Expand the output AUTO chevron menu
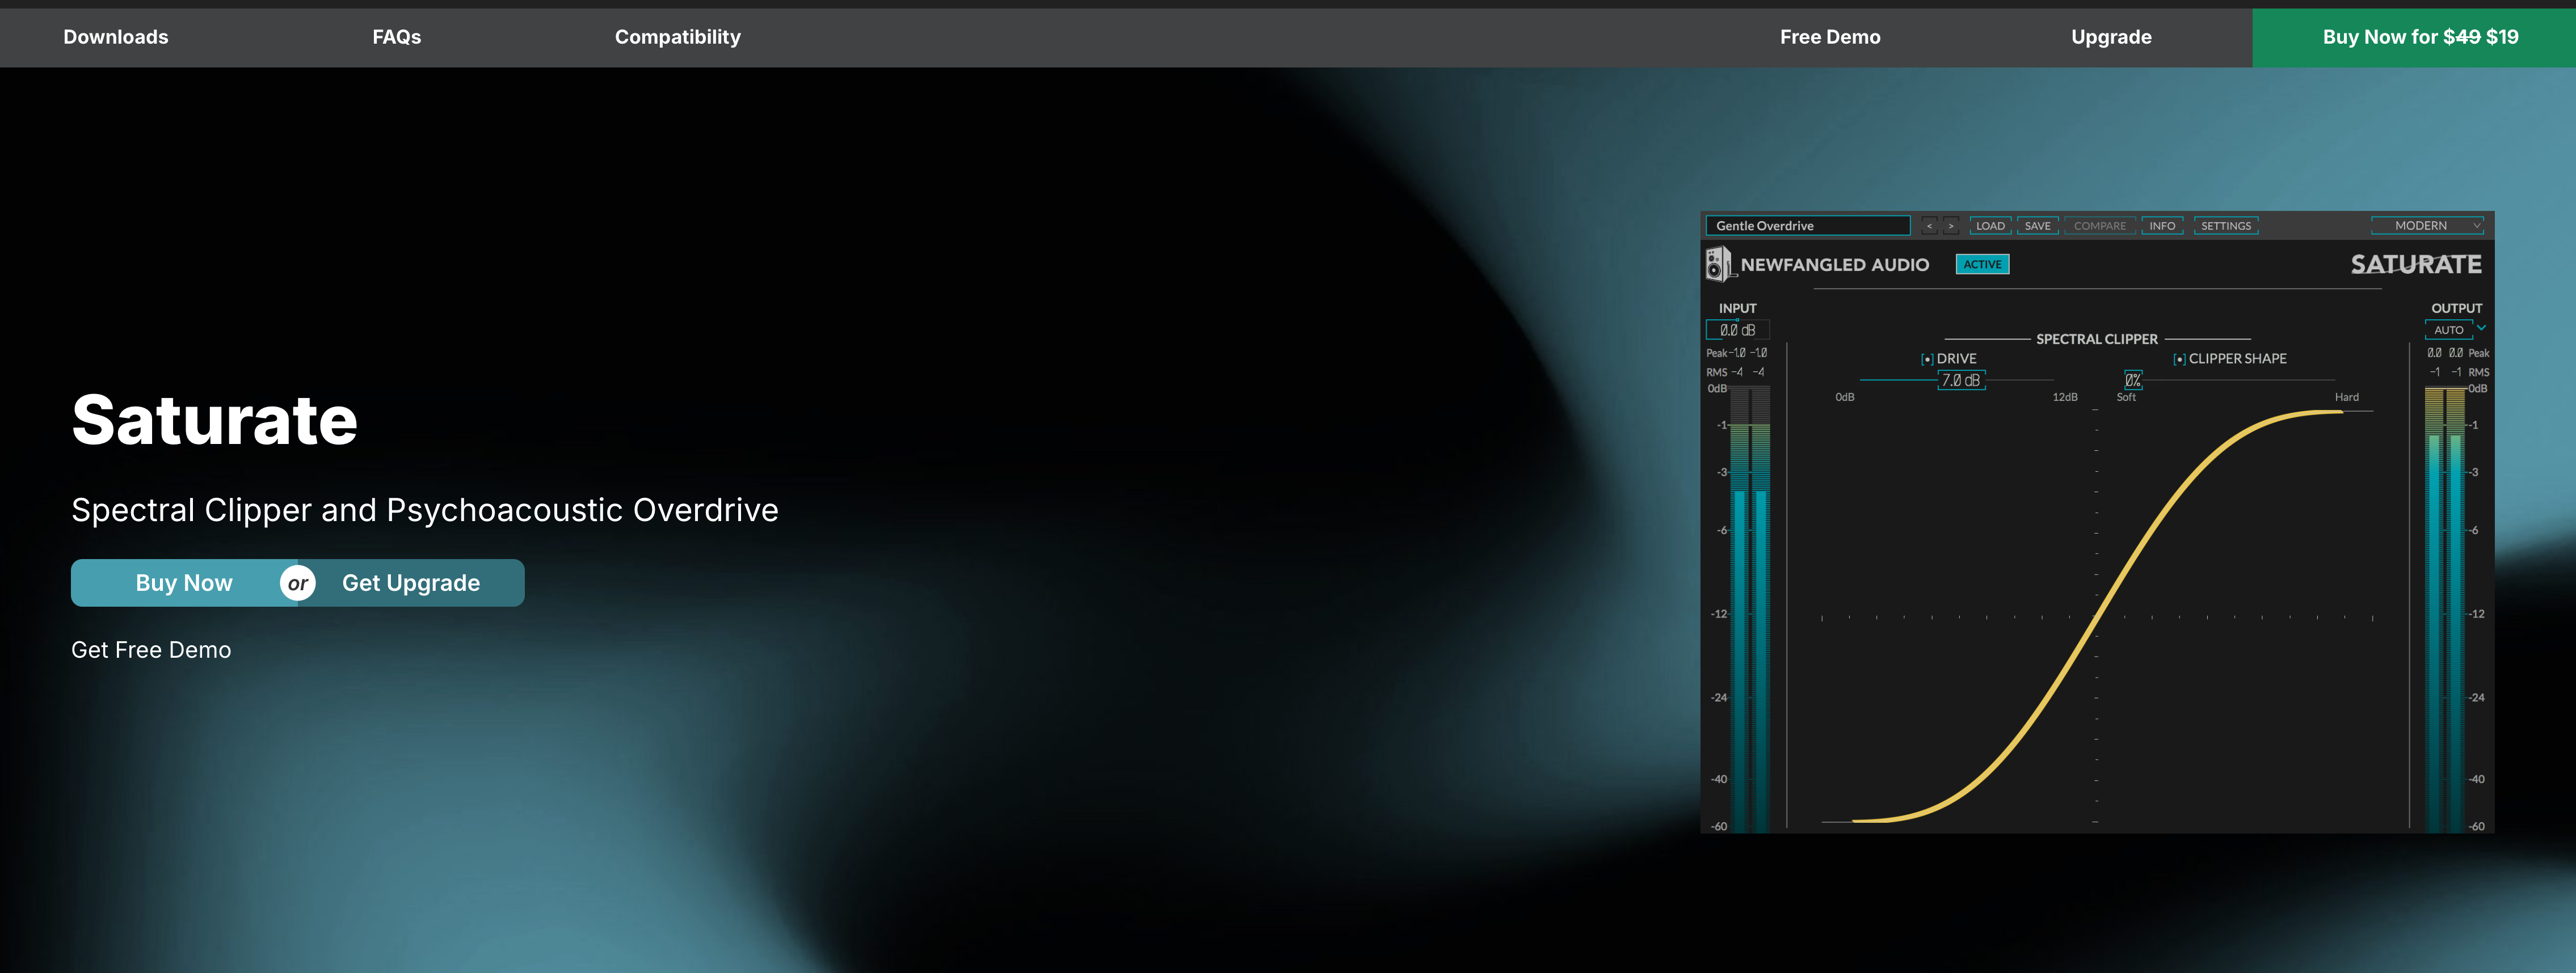Viewport: 2576px width, 973px height. 2481,328
